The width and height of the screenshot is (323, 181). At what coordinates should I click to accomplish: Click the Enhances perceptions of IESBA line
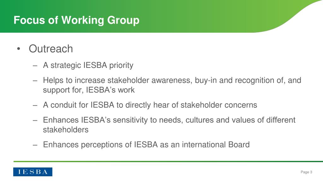[x=146, y=145]
